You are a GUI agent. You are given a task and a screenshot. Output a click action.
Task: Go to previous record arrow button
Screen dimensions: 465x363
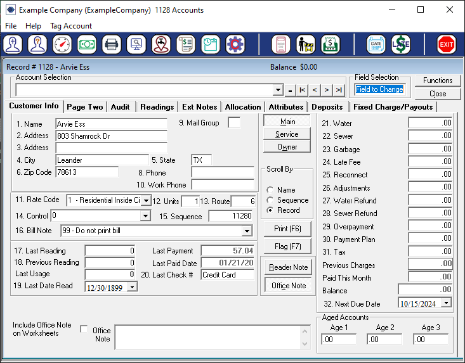pyautogui.click(x=315, y=90)
